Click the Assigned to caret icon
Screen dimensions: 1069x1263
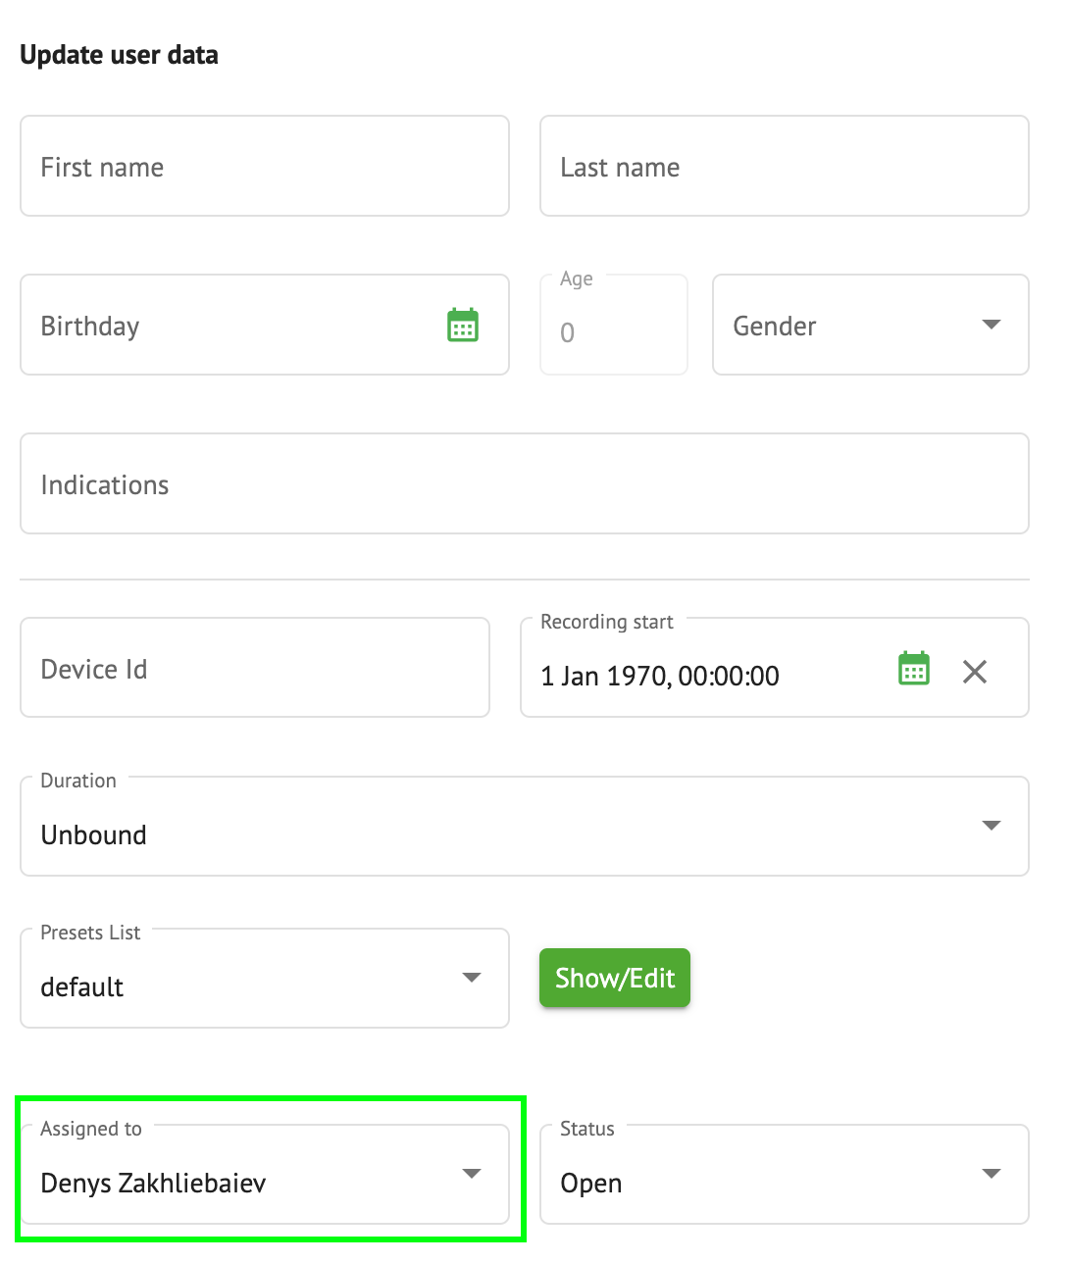tap(472, 1174)
